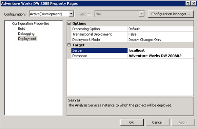Select Configuration Properties tree node
The height and width of the screenshot is (129, 197).
31,24
